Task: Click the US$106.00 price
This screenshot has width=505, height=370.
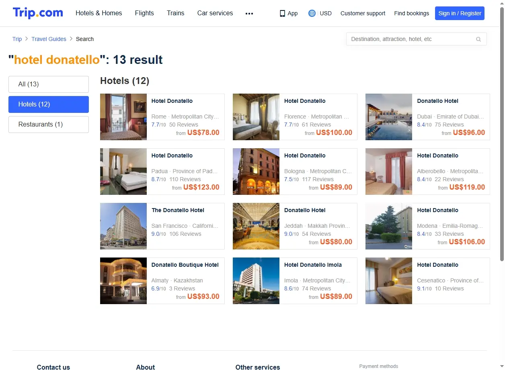Action: 467,242
